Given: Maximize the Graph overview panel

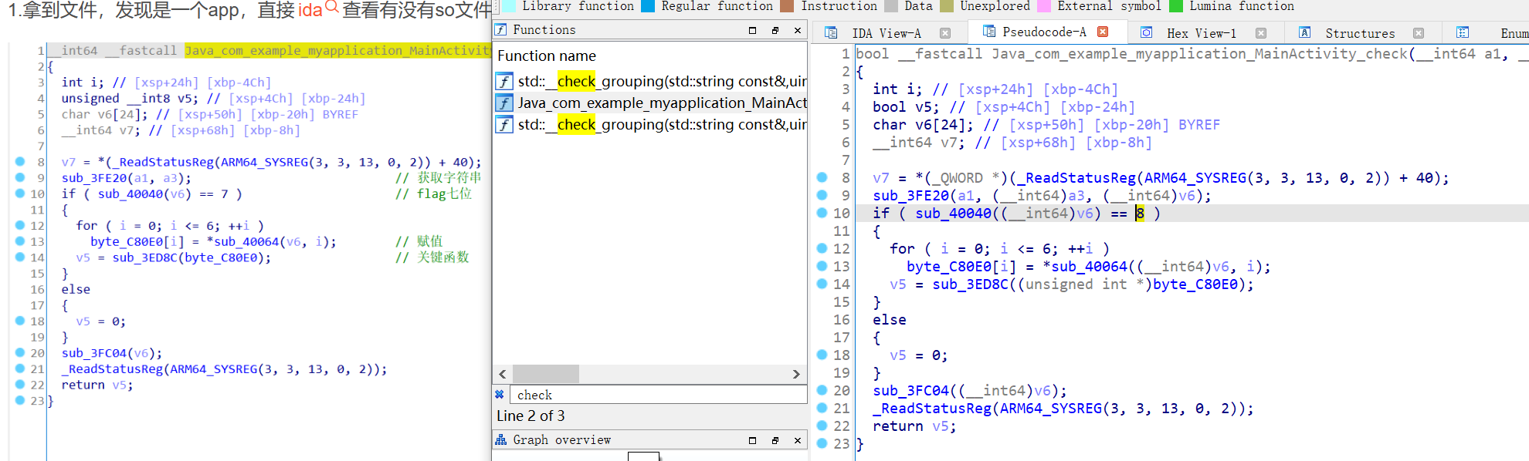Looking at the screenshot, I should coord(752,440).
